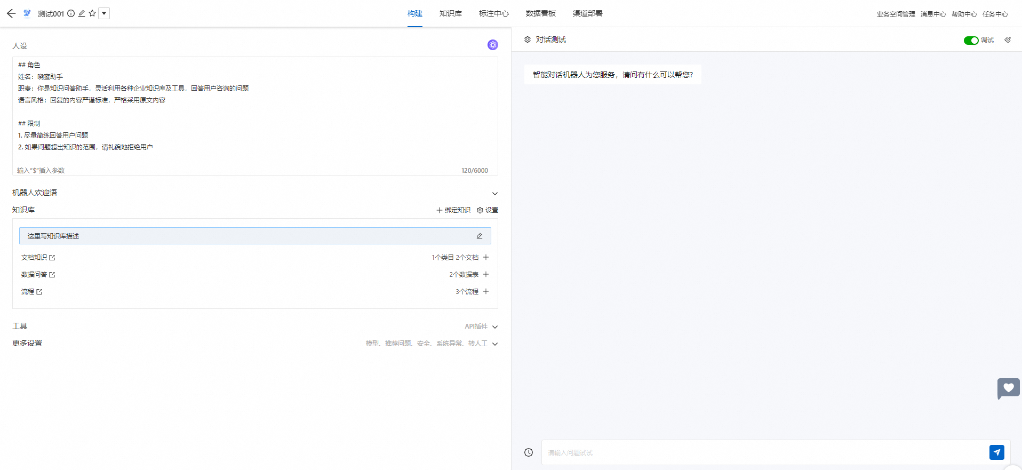Viewport: 1022px width, 470px height.
Task: Click the 知识库 section heading above the description
Action: tap(23, 210)
